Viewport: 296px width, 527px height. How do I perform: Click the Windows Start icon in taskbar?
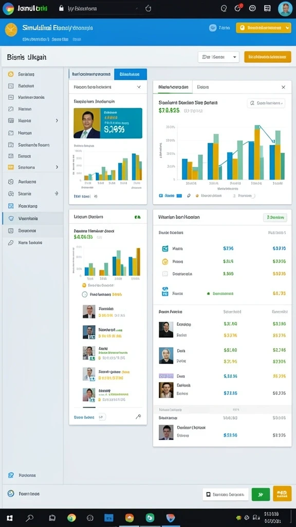[x=10, y=518]
